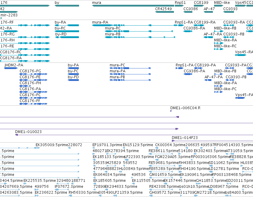
Task: Select the CG8176-RC transcript label
Action: click(x=11, y=52)
